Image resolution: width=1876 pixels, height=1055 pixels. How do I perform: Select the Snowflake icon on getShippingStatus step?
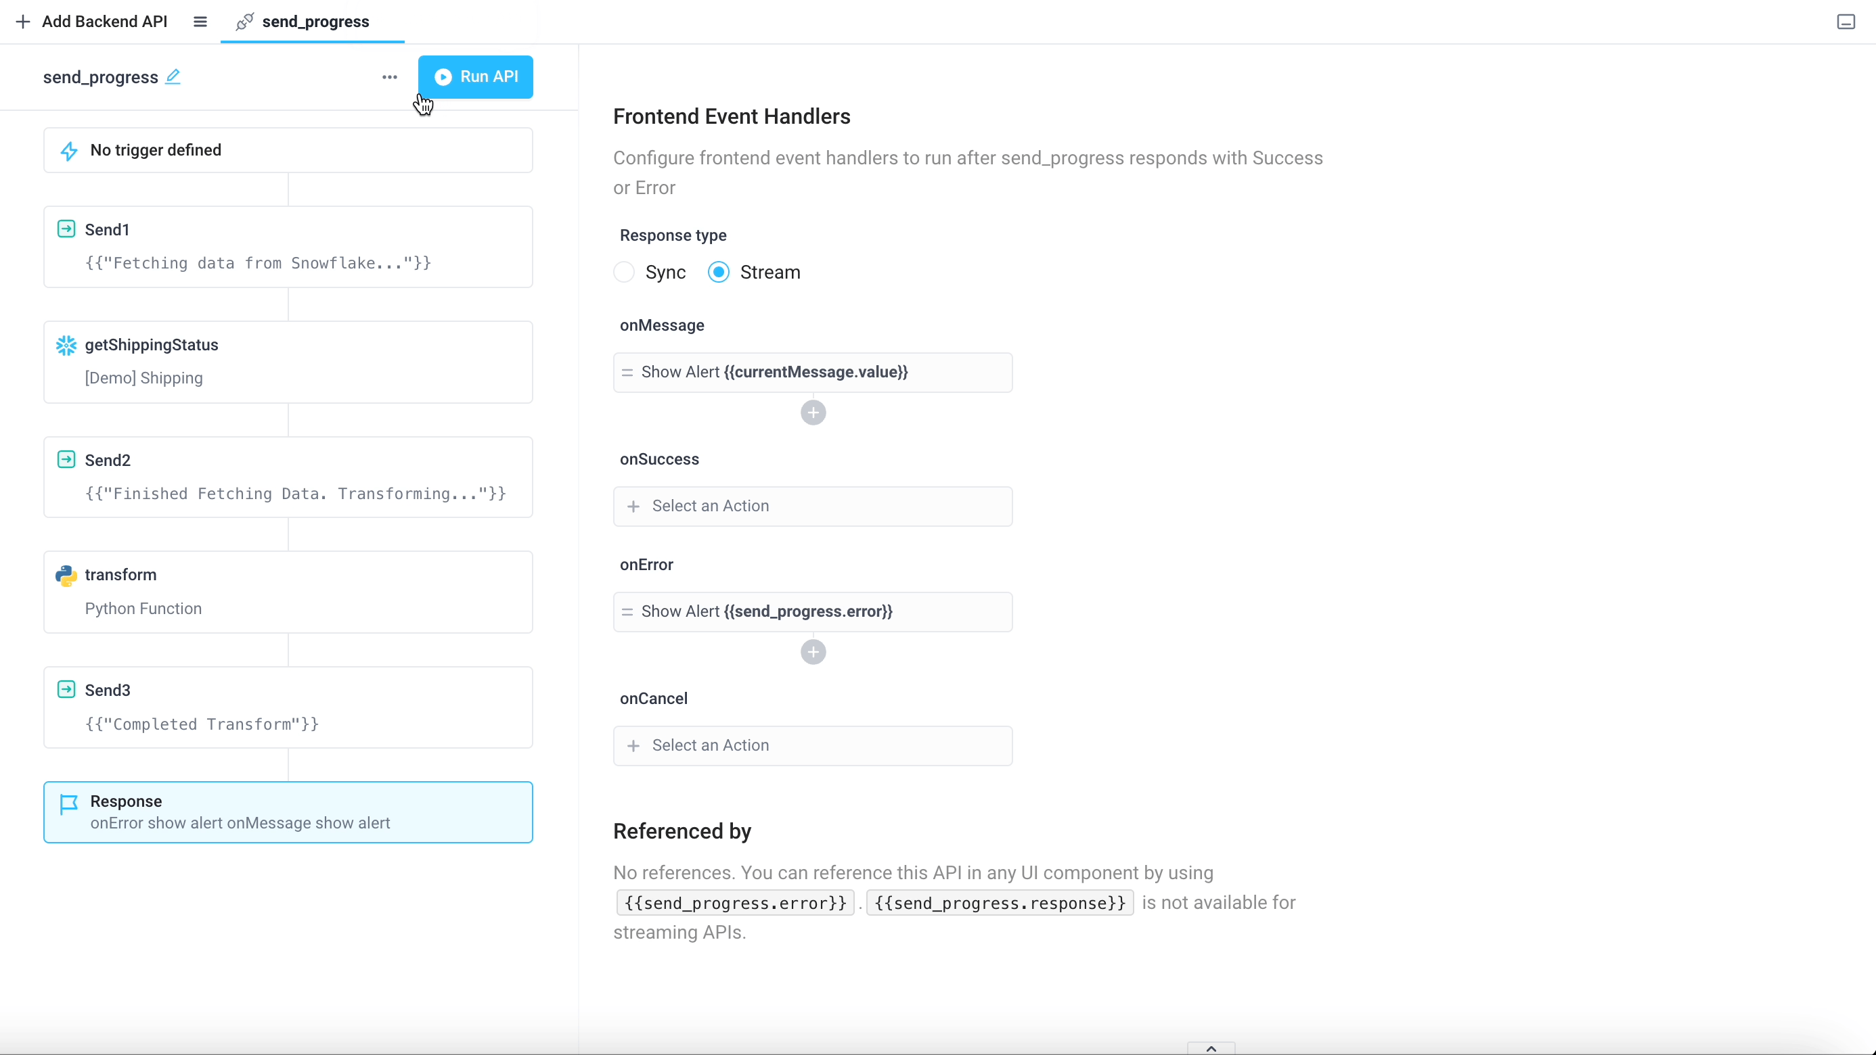67,345
